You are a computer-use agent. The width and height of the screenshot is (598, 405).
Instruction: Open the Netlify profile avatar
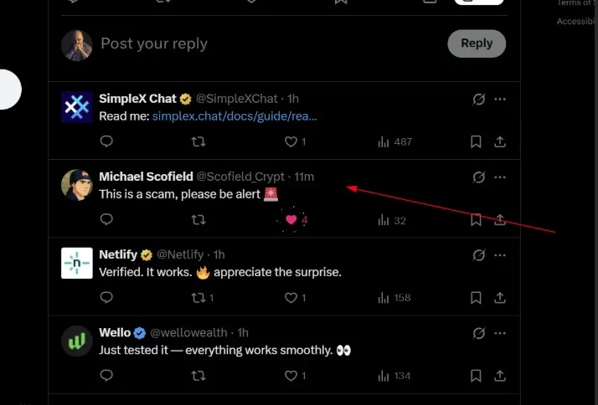click(77, 263)
